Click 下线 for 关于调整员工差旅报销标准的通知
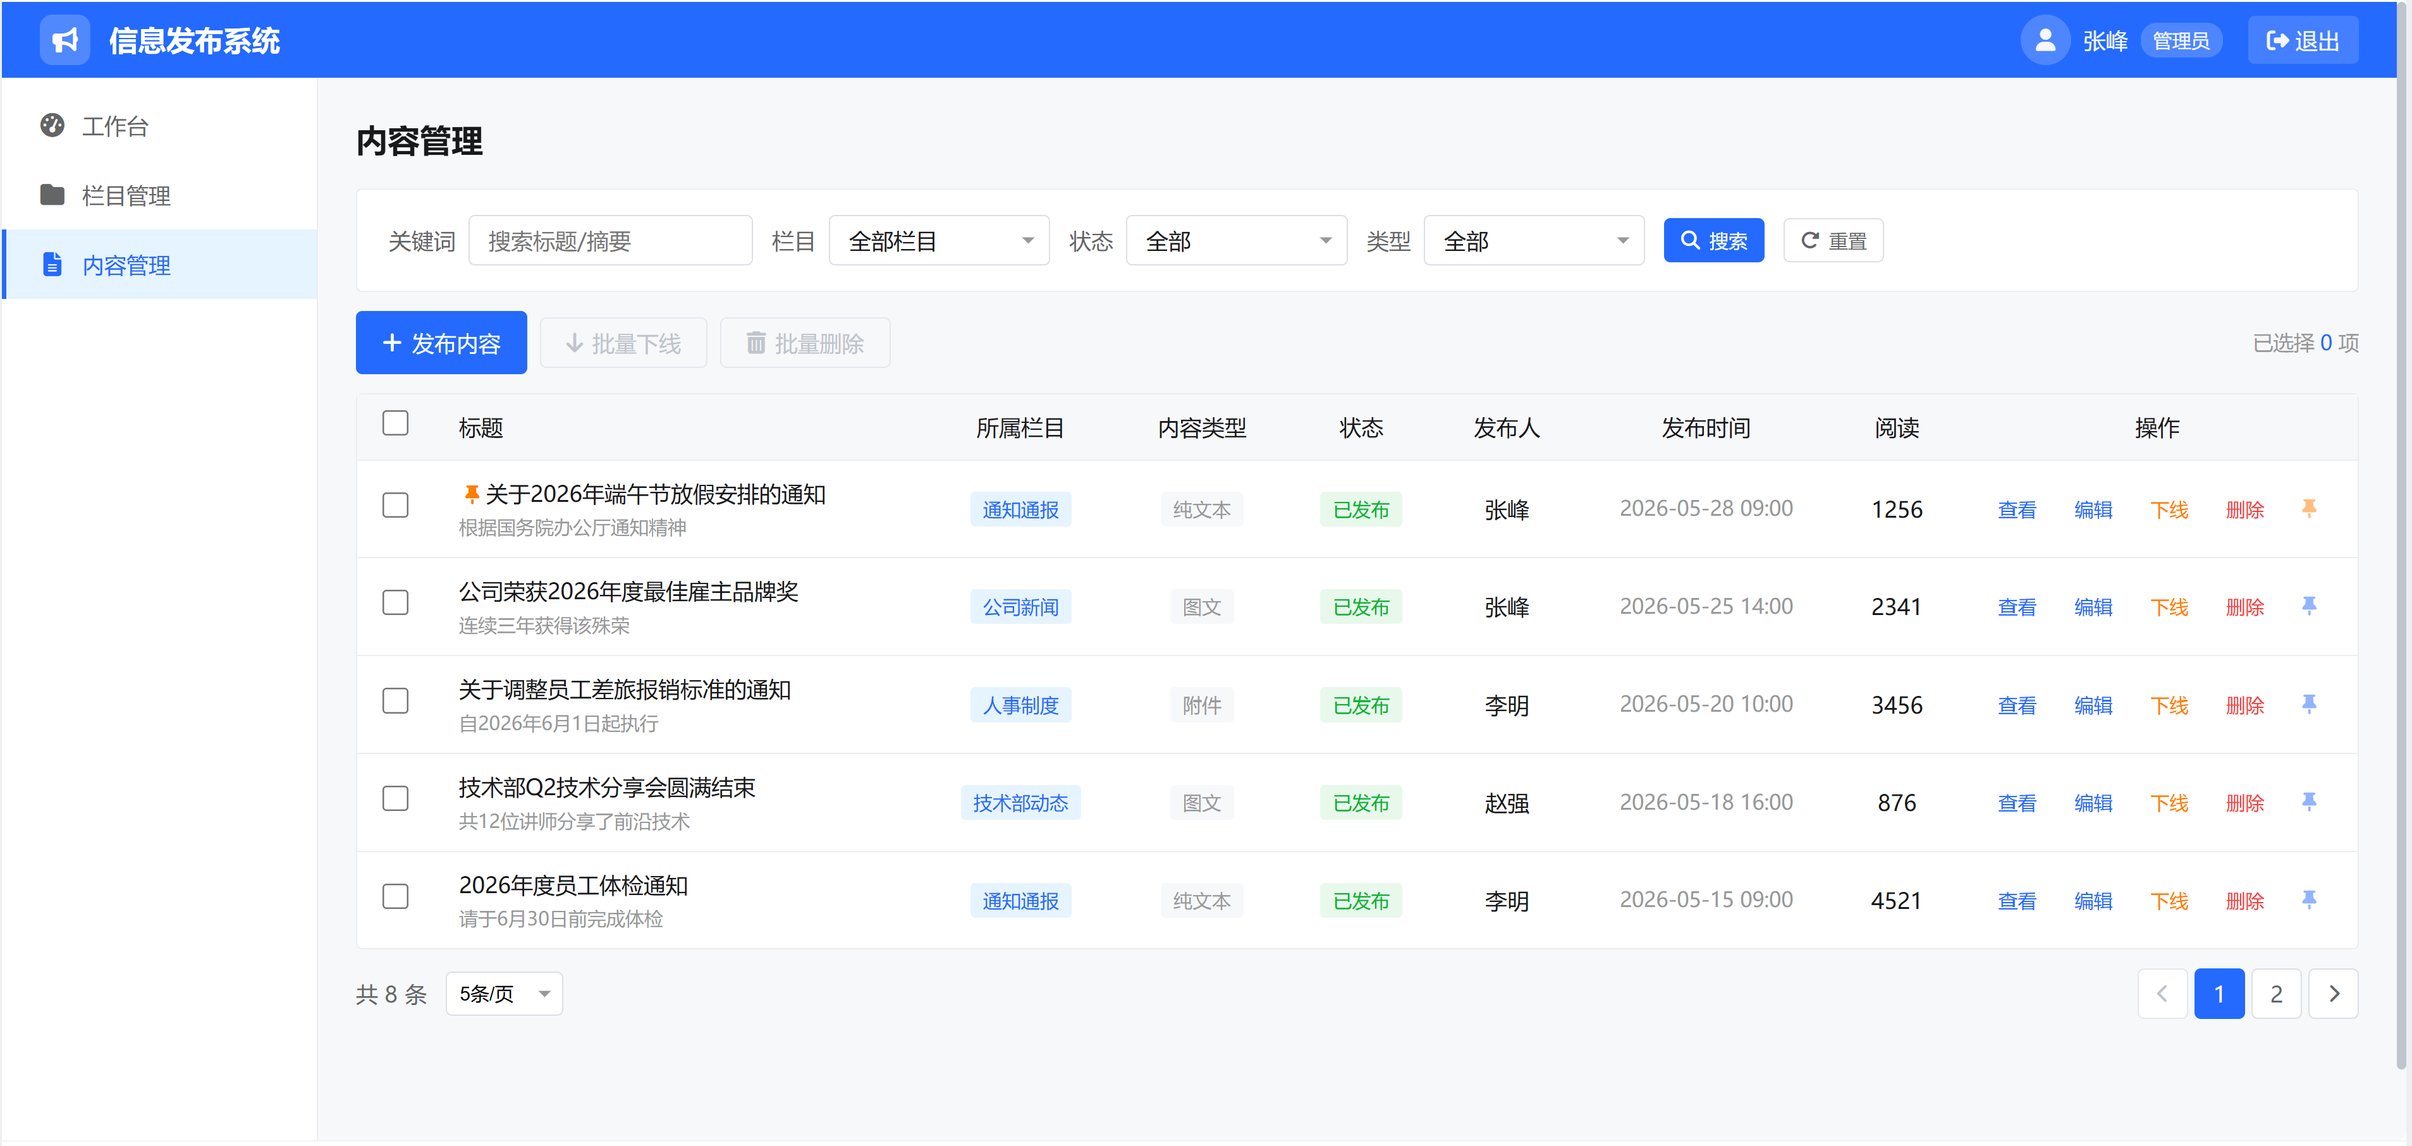Viewport: 2412px width, 1146px height. (2169, 705)
